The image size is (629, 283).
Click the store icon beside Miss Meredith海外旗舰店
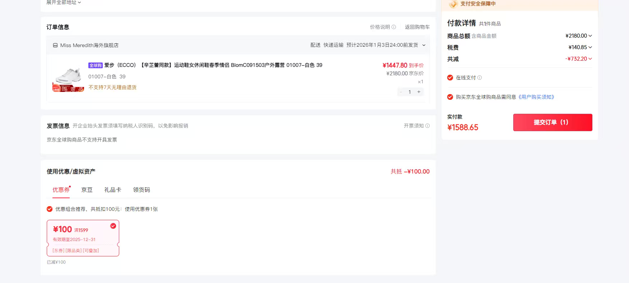pos(55,45)
